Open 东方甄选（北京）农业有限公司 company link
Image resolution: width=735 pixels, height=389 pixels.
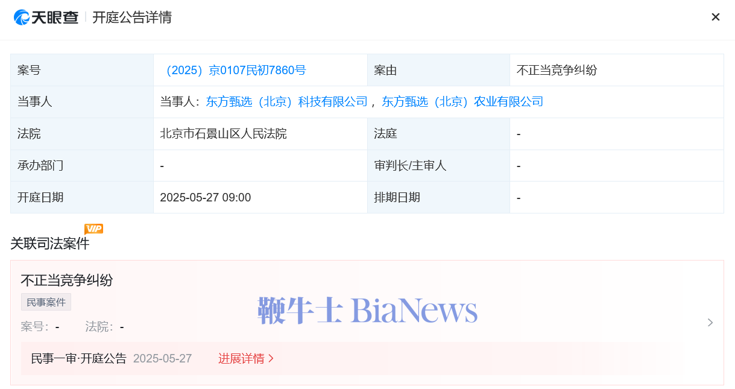pyautogui.click(x=462, y=101)
